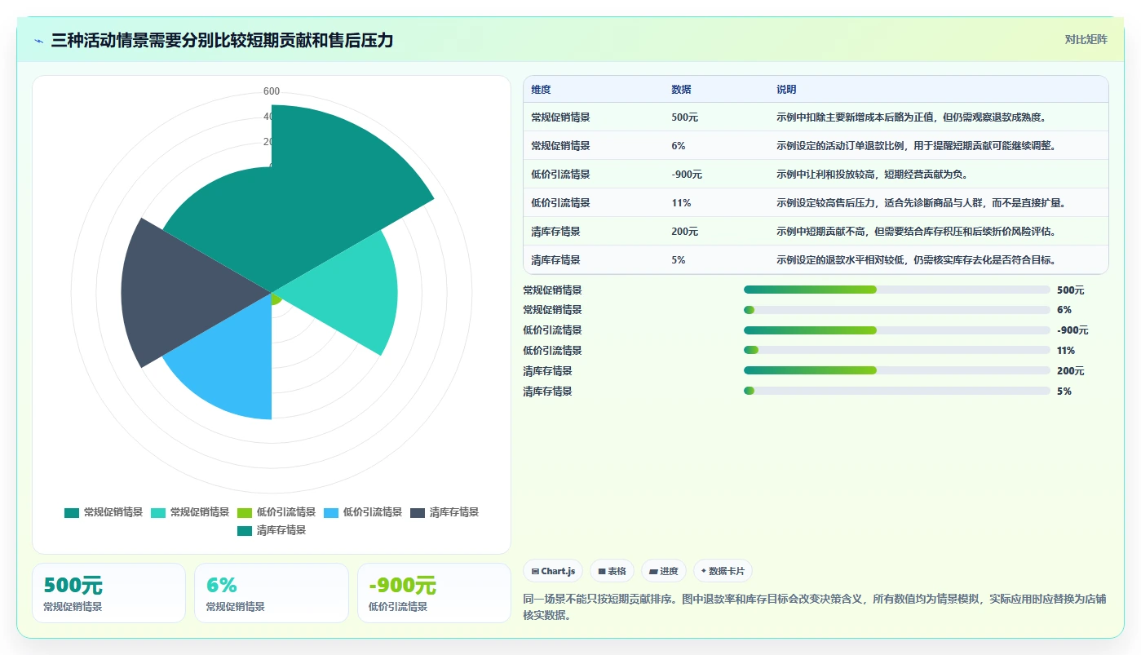Image resolution: width=1141 pixels, height=655 pixels.
Task: Click the 对比矩阵 label in the header
Action: (x=1086, y=39)
